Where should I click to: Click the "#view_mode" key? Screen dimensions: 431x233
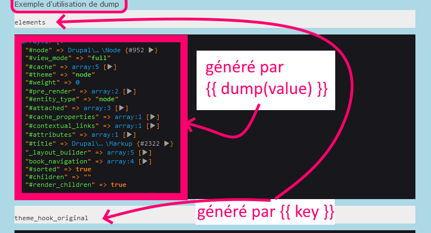(48, 58)
